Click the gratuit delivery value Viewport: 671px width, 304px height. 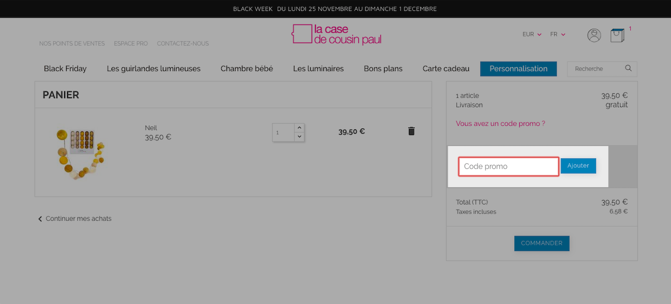(616, 105)
